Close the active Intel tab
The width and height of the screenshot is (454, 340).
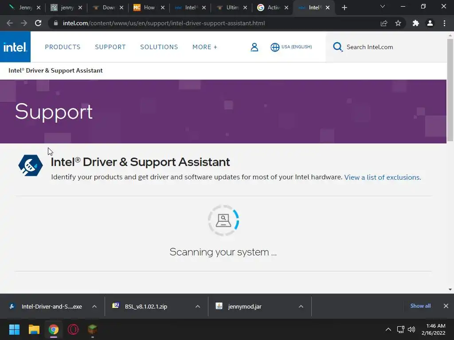point(328,8)
